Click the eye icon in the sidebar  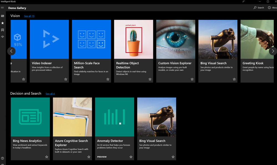point(2,37)
